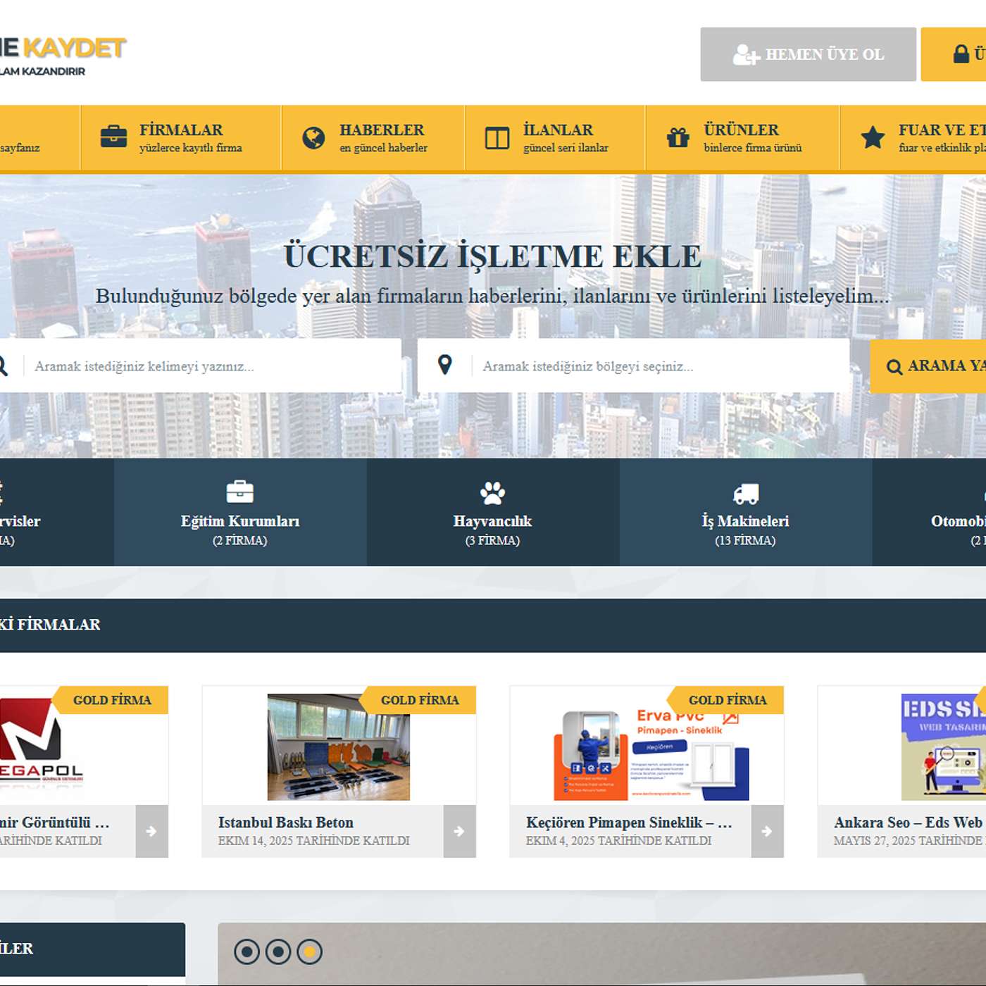Click the arrow button on the Megapol card
Screen dimensions: 986x986
click(x=151, y=831)
